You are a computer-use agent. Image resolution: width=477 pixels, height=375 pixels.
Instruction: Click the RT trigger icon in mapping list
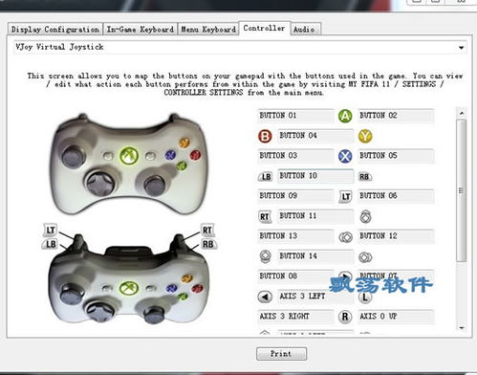(265, 217)
